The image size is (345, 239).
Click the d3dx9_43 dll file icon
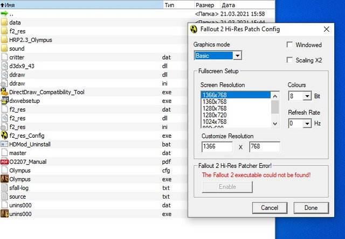[4, 66]
